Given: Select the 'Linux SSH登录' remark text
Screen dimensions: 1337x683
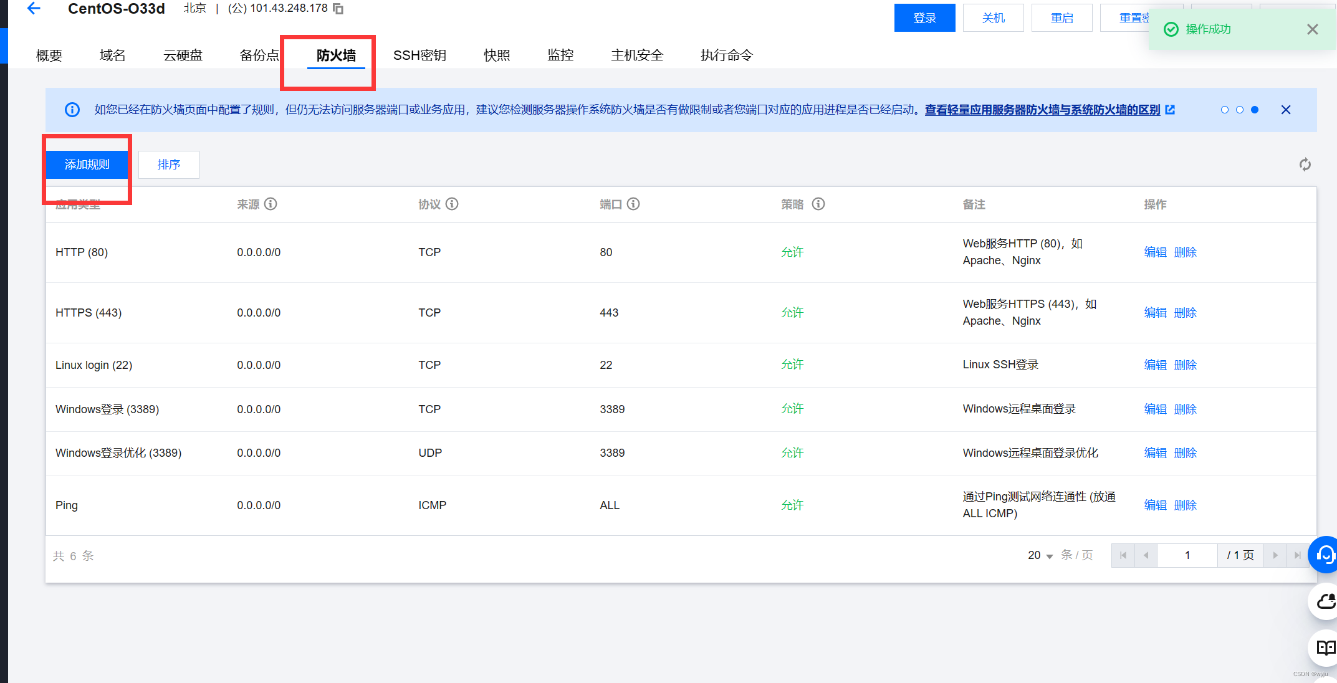Looking at the screenshot, I should pos(1000,365).
